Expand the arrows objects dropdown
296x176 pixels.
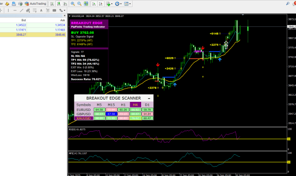click(x=64, y=10)
